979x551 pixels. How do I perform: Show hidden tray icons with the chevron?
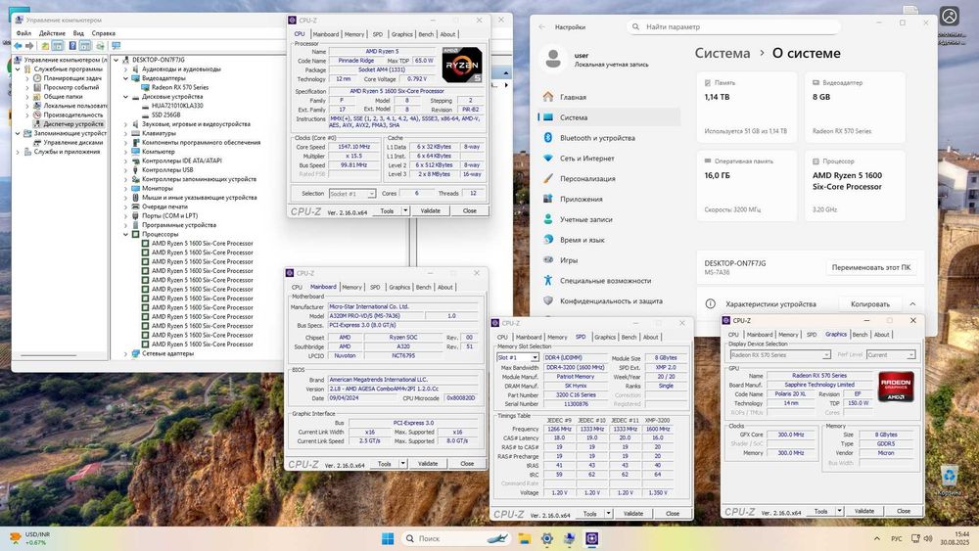click(876, 538)
